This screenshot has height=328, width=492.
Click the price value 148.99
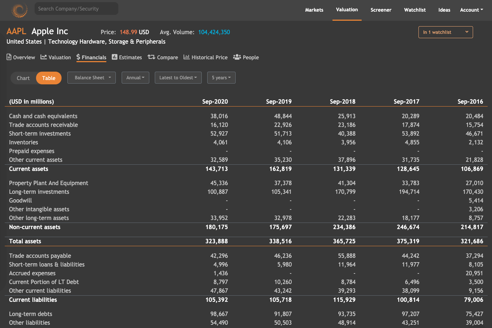[128, 32]
